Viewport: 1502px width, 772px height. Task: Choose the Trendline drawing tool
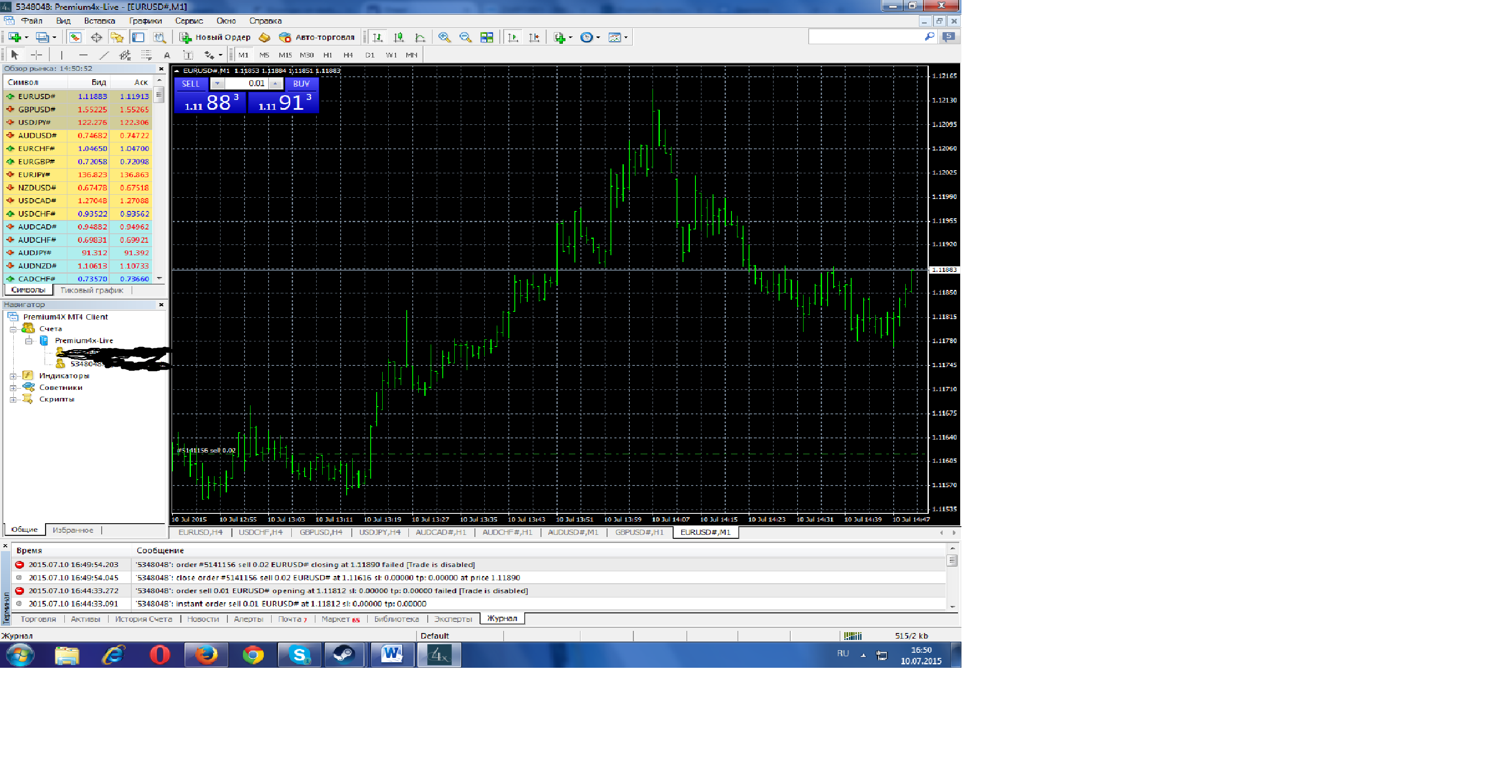tap(104, 55)
